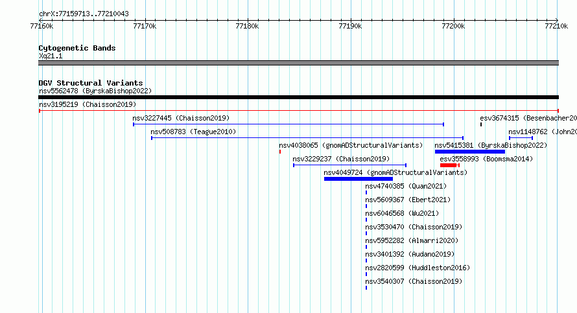This screenshot has width=577, height=313.
Task: Click the nsv5562478 (ByrskaBishop2022) label
Action: (x=95, y=91)
